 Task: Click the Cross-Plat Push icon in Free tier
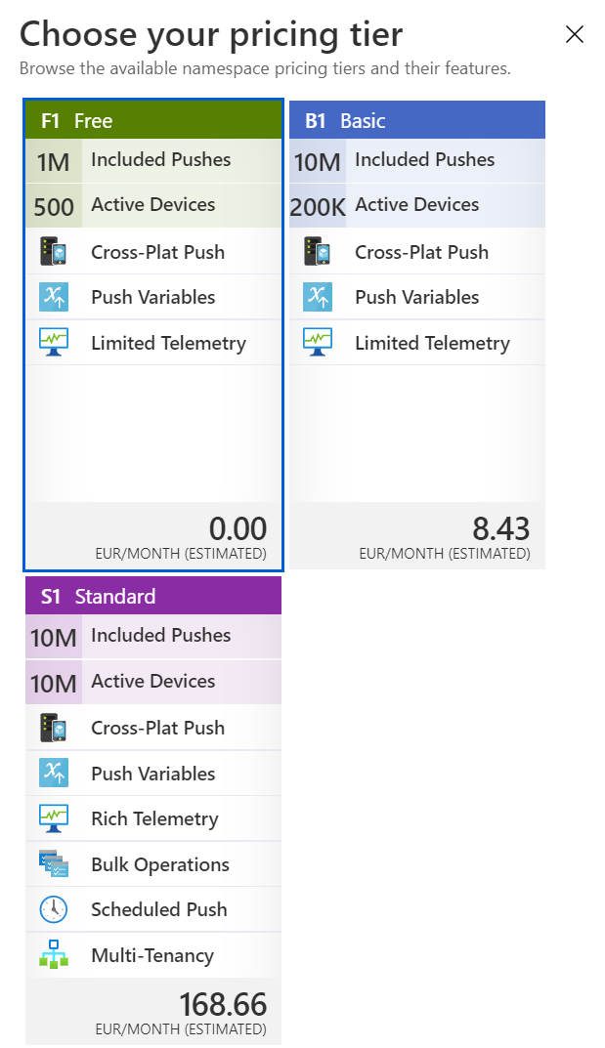[x=54, y=252]
